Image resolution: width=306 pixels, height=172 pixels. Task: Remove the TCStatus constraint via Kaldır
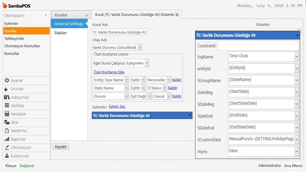(172, 88)
